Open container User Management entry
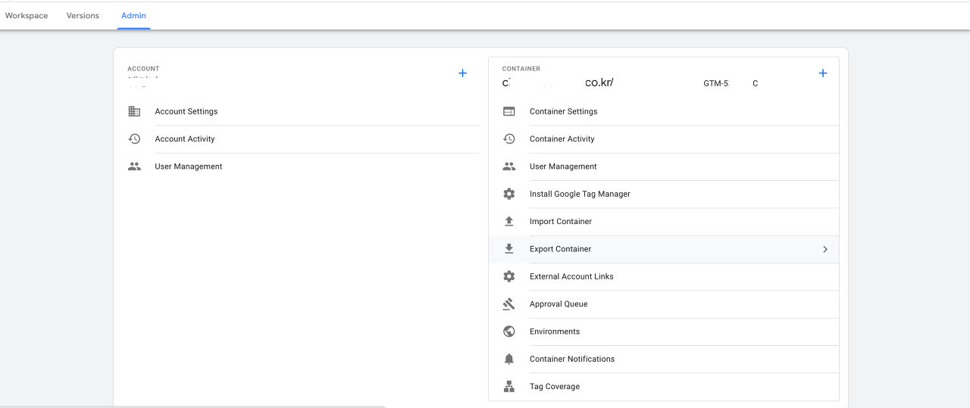 tap(563, 167)
